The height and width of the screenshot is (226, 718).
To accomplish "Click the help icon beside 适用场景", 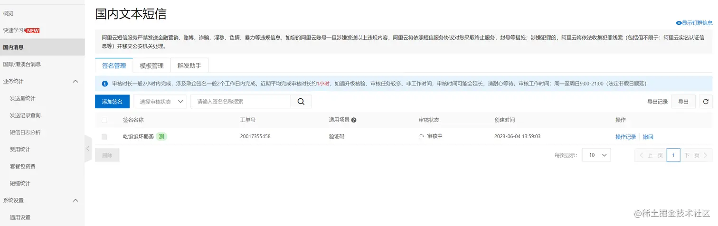I will tap(354, 120).
